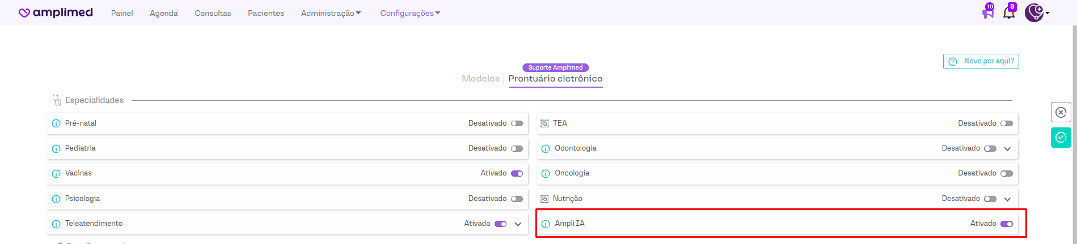Viewport: 1077px width, 244px height.
Task: Click the Novo por aqui? button
Action: point(981,61)
